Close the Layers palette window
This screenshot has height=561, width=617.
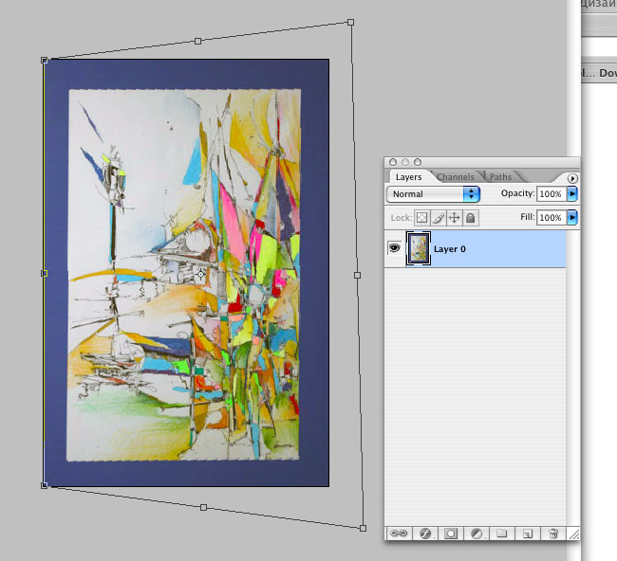tap(392, 162)
